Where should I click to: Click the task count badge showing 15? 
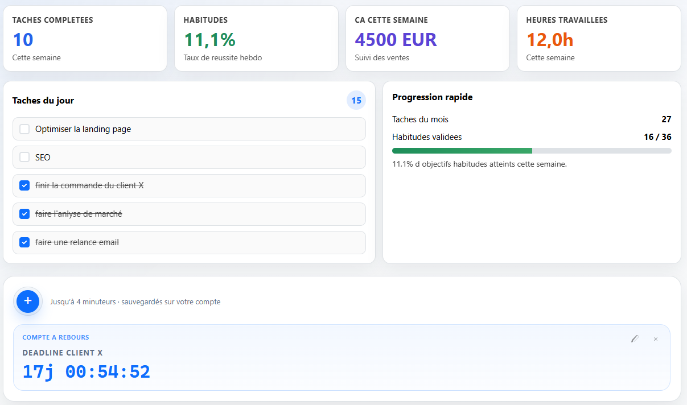pos(356,100)
